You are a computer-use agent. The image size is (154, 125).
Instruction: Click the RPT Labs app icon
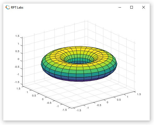[8, 8]
